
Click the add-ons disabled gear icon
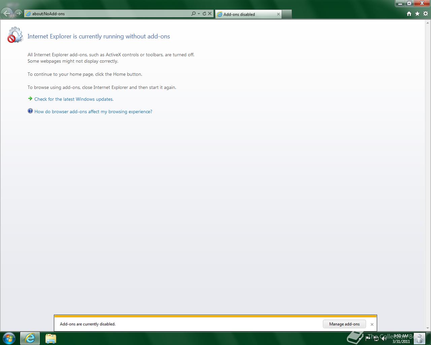tap(15, 35)
